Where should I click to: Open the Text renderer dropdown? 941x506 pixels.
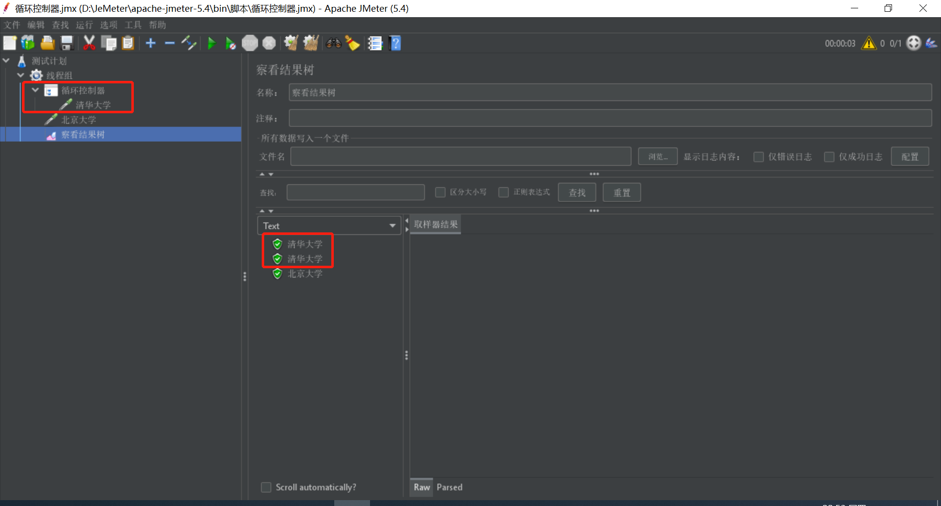tap(329, 226)
